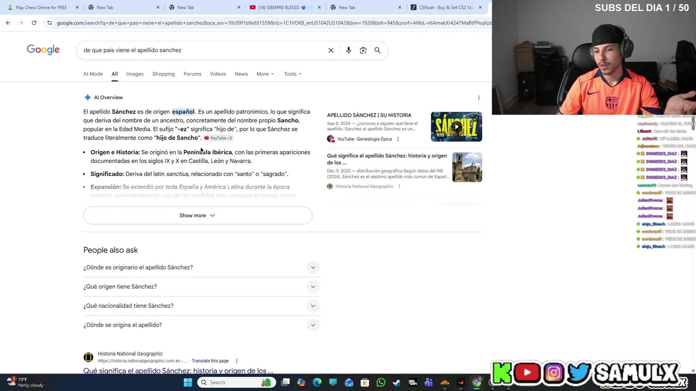Open the castle image thumbnail
Viewport: 696px width, 391px height.
[x=467, y=167]
